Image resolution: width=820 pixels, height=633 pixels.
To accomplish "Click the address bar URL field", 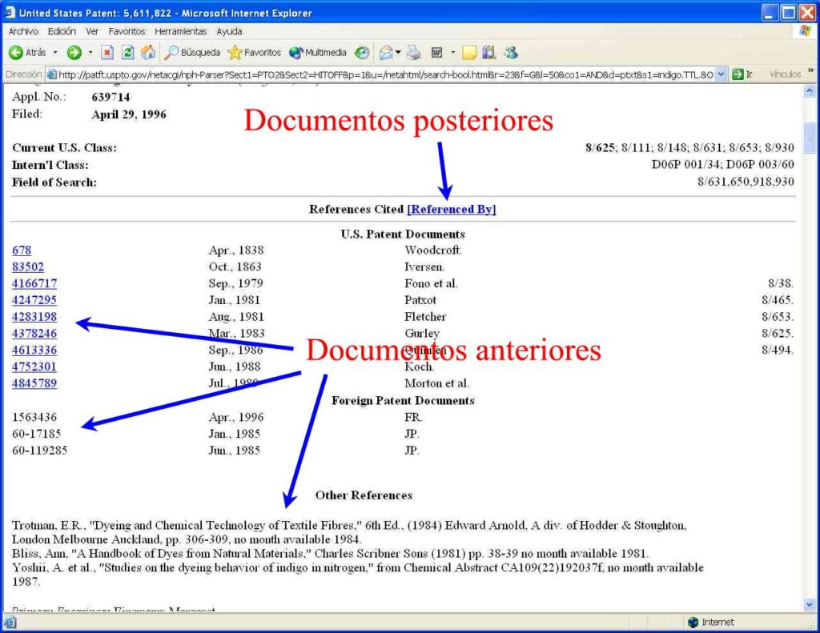I will click(x=385, y=74).
